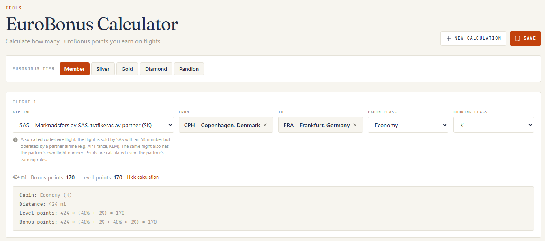Image resolution: width=545 pixels, height=241 pixels.
Task: Save the calculation
Action: tap(525, 38)
